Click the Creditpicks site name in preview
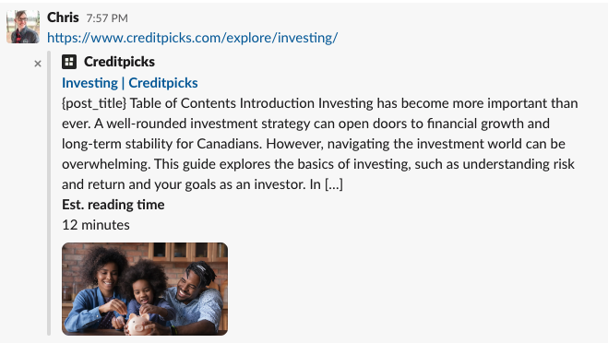This screenshot has width=608, height=343. (x=119, y=62)
